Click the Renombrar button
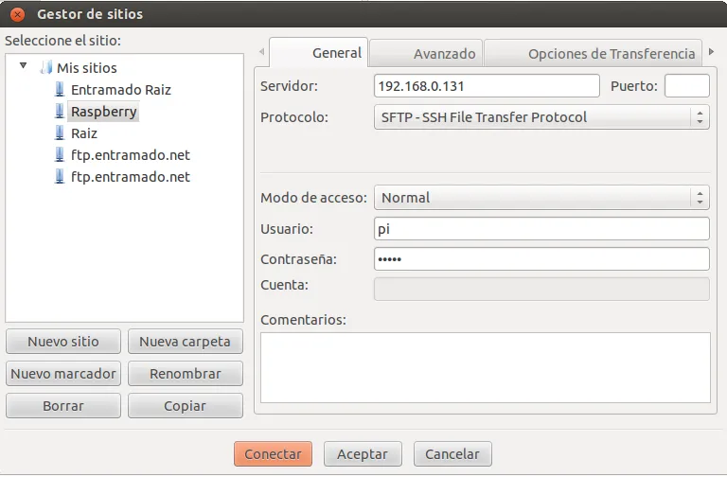The height and width of the screenshot is (477, 727). click(186, 374)
